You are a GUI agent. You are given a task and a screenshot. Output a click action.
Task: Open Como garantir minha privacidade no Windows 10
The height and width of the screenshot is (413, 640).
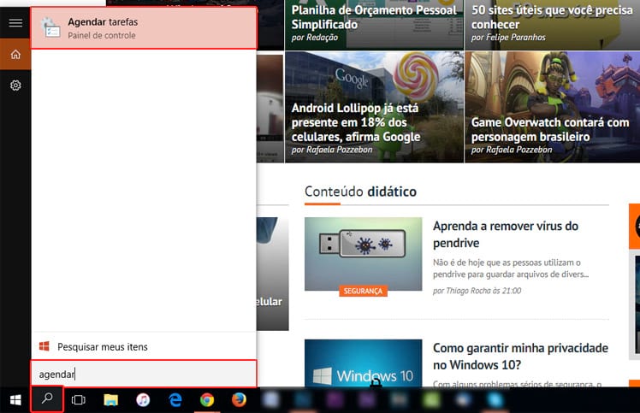pos(520,357)
